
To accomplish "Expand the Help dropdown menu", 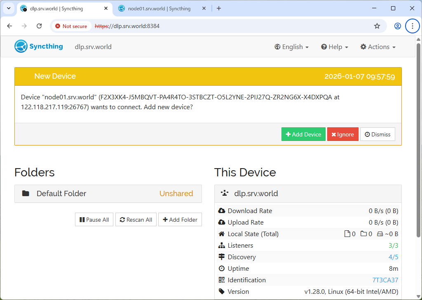I will click(x=335, y=47).
